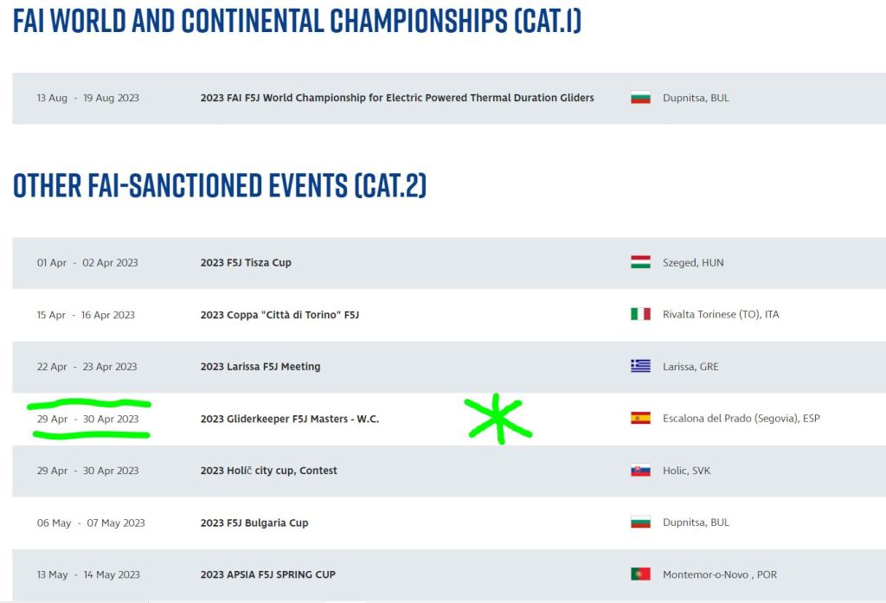886x603 pixels.
Task: Click the Slovak flag next to Holic
Action: point(640,471)
